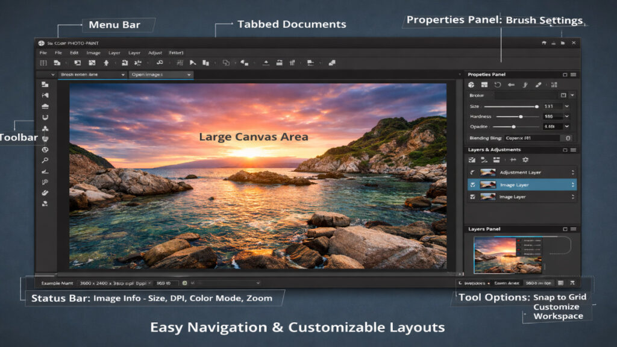Screen dimensions: 617x347
Task: Click the Blending Bling field button
Action: (x=569, y=138)
